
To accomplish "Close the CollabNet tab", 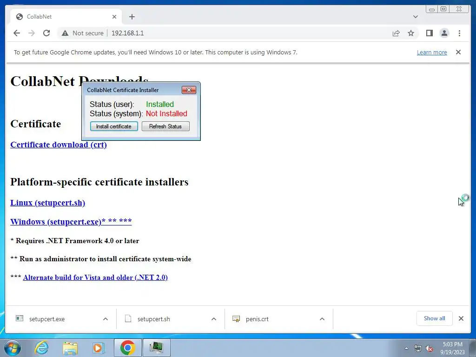I will pos(114,17).
